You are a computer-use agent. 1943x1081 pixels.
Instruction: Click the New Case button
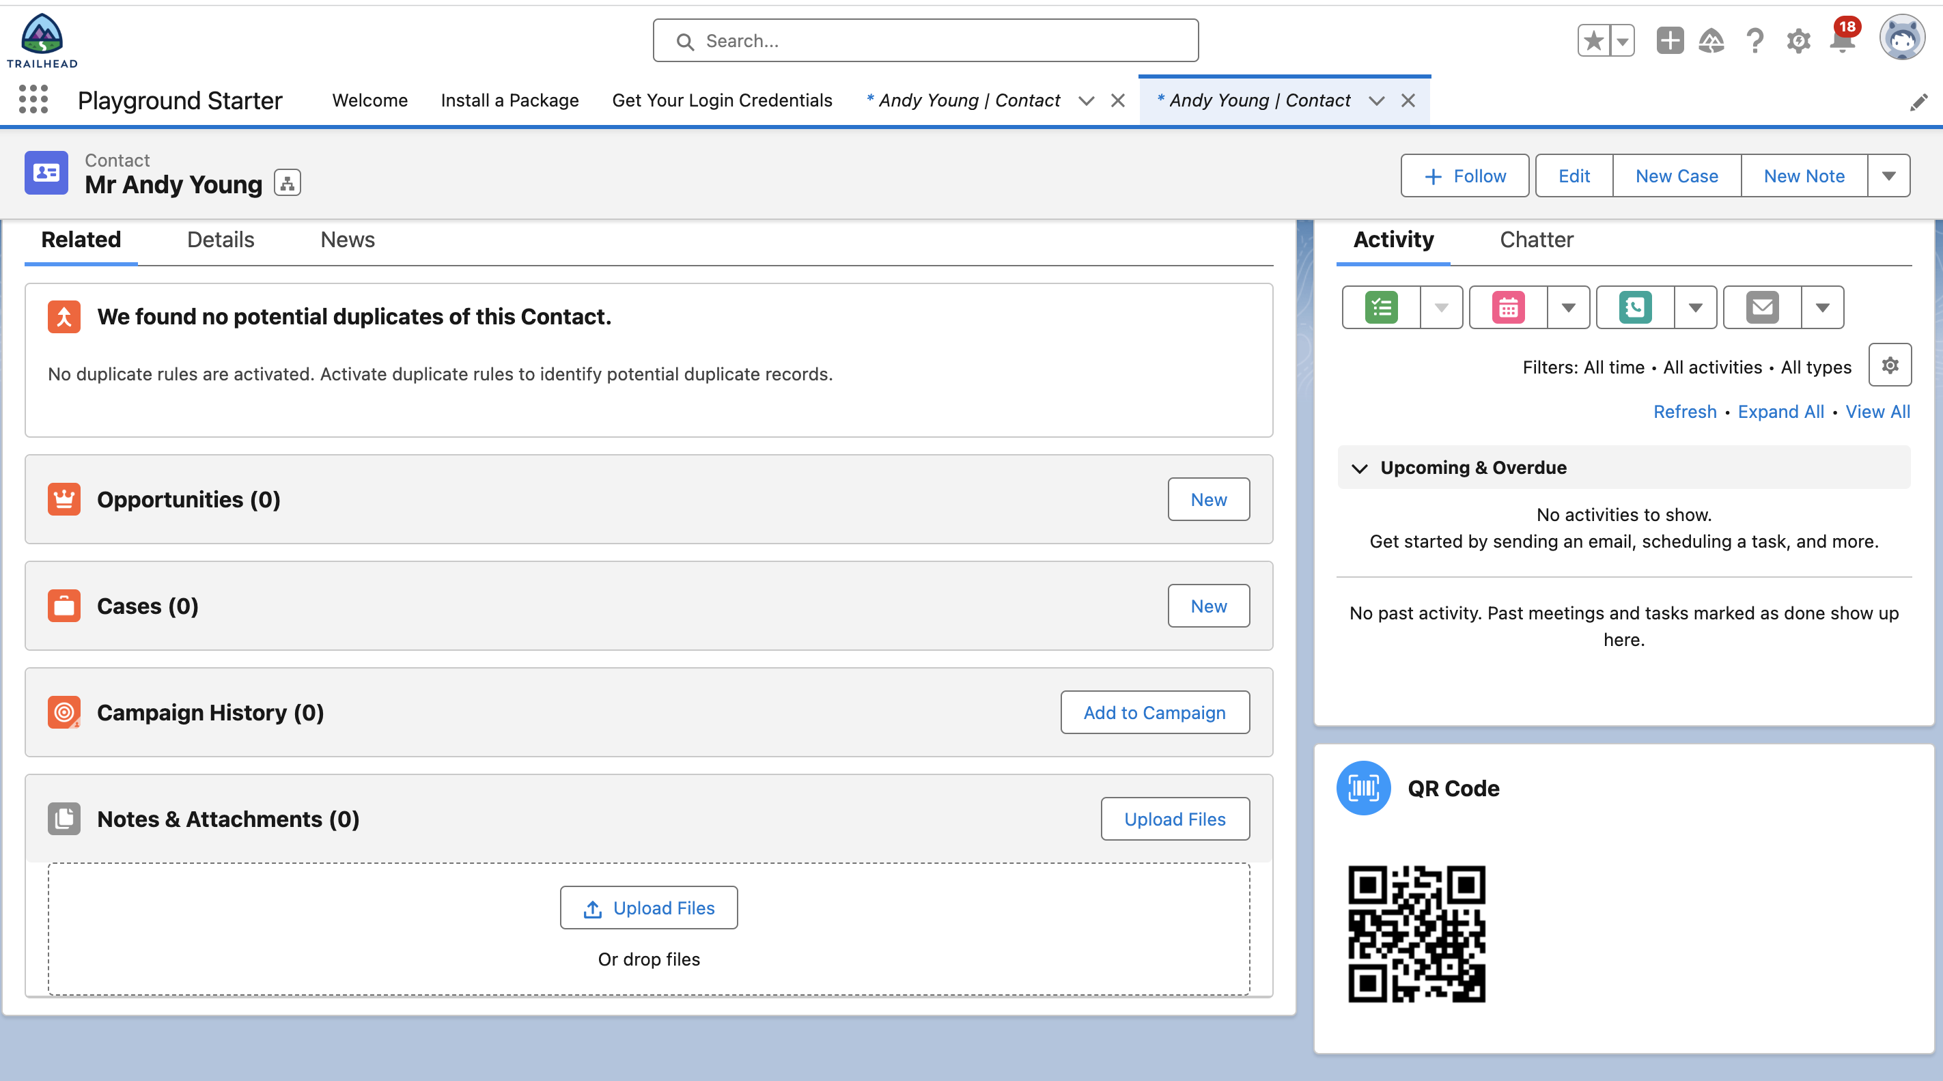point(1677,176)
